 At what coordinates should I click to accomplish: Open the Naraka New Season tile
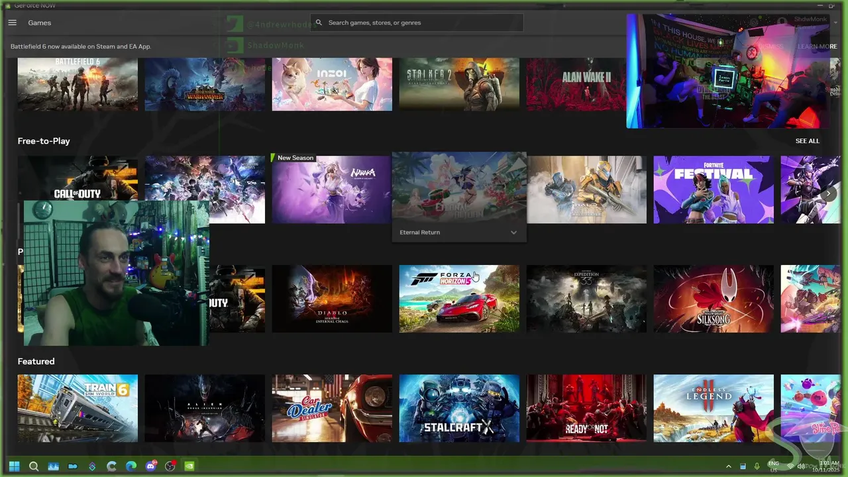[332, 190]
